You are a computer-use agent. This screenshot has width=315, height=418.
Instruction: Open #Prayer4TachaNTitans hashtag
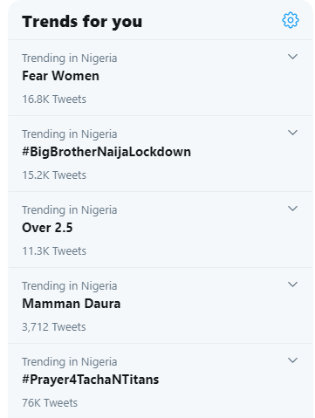coord(91,380)
